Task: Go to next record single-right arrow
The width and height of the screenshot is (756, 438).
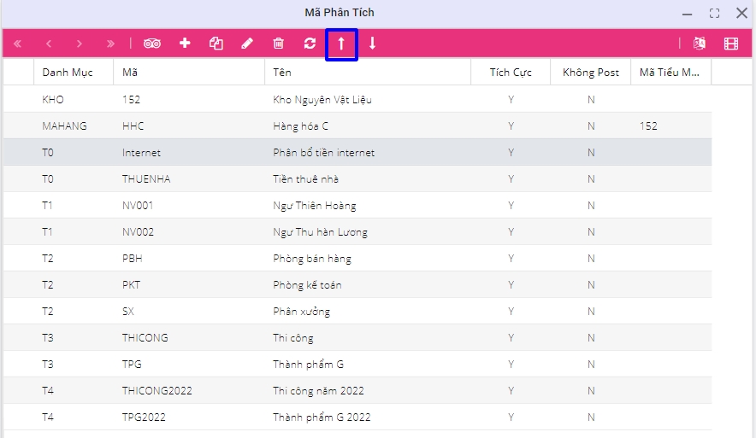Action: pyautogui.click(x=80, y=44)
